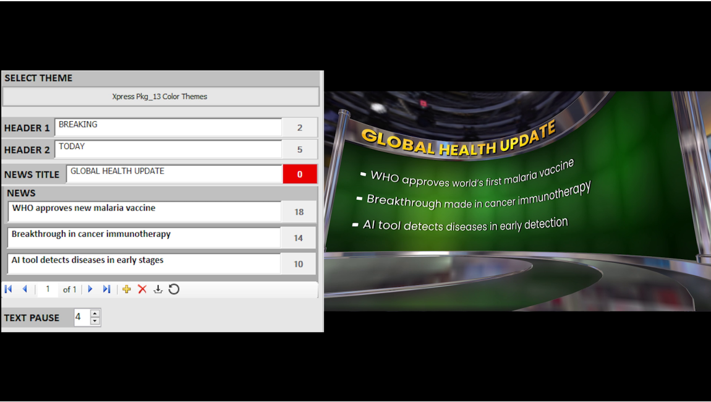Select the AI tool detects diseases field
This screenshot has width=711, height=402.
(x=145, y=263)
